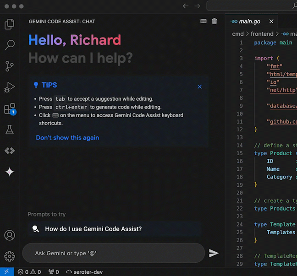Focus the Ask Gemini input field
The image size is (297, 276).
tap(113, 253)
